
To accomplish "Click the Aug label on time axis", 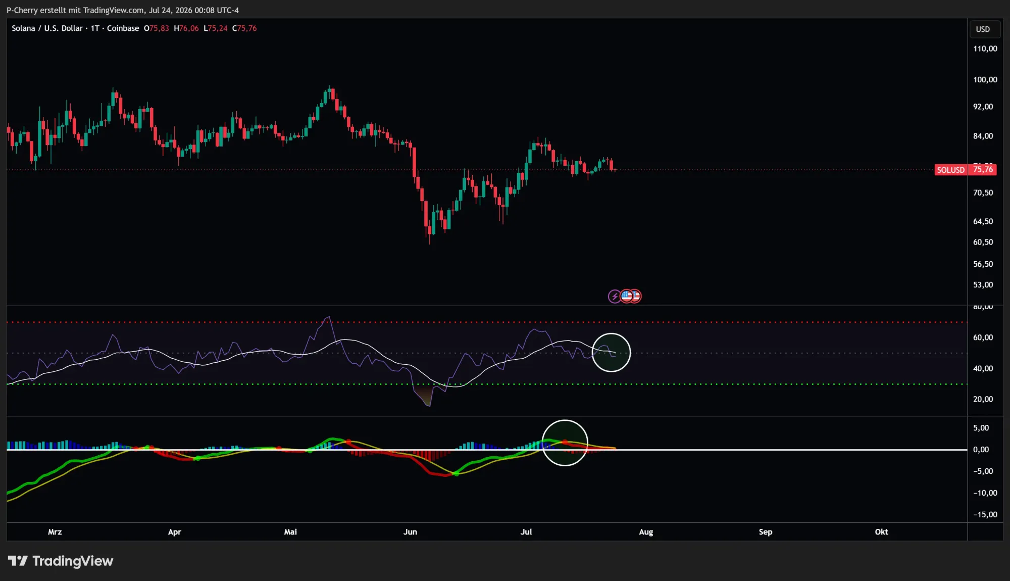I will 646,532.
